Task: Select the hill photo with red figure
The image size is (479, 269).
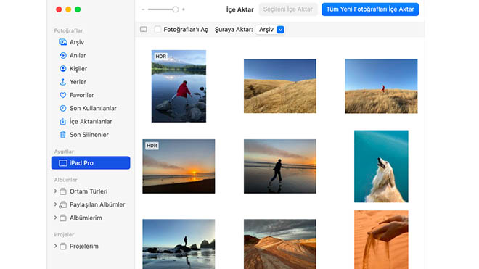Action: click(381, 86)
